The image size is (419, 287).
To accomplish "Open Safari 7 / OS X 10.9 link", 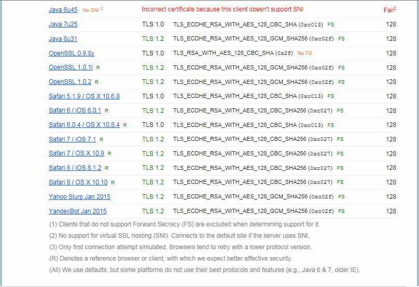I will point(76,154).
